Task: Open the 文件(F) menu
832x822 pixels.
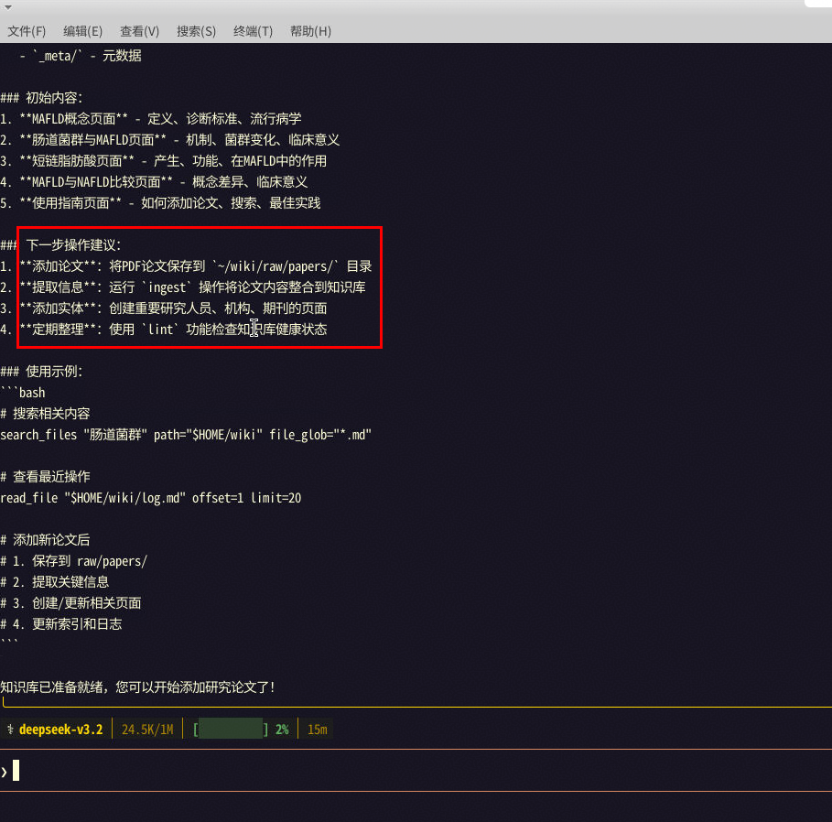Action: (27, 31)
